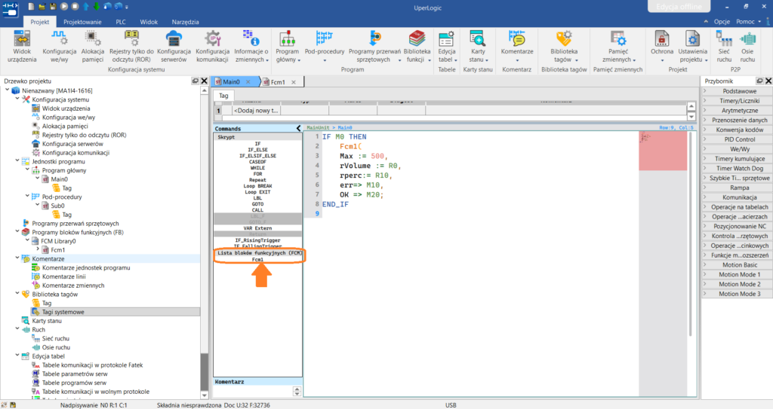This screenshot has width=773, height=409.
Task: Insert the IF_ELSE command from Skrypt list
Action: [258, 150]
